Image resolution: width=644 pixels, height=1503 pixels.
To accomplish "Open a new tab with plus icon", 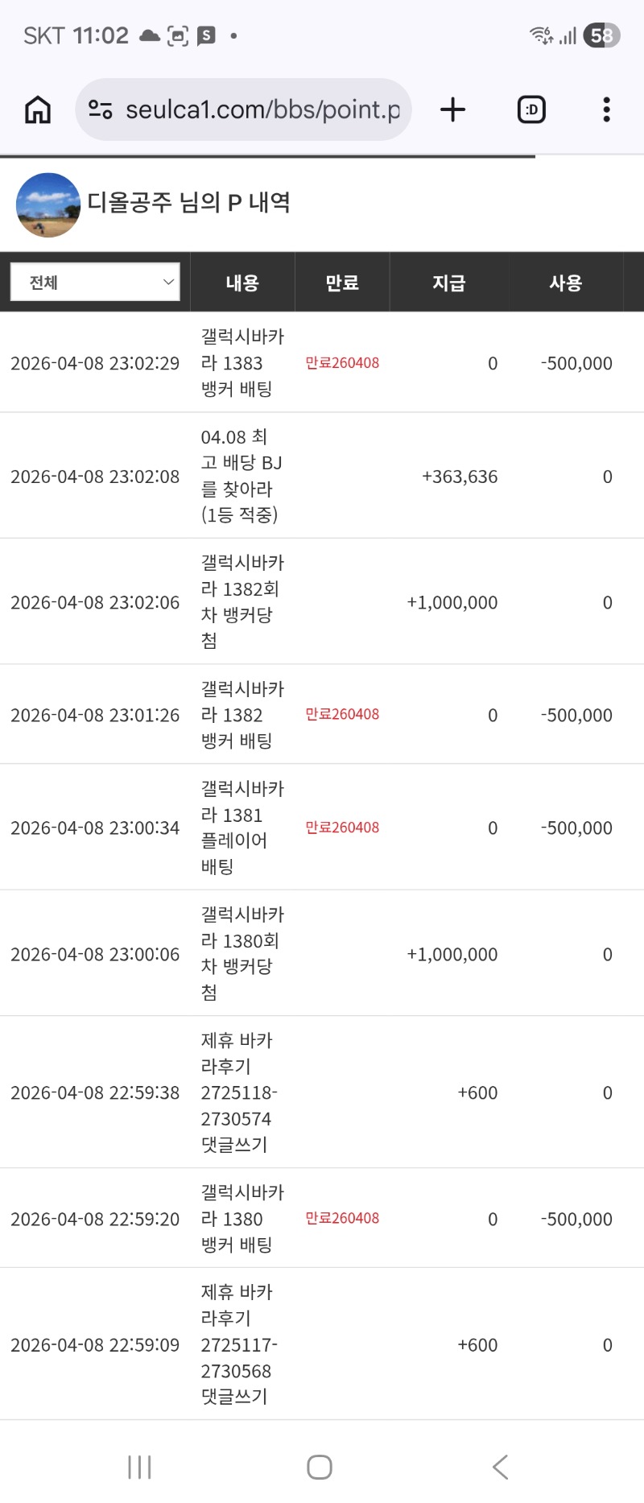I will point(453,109).
